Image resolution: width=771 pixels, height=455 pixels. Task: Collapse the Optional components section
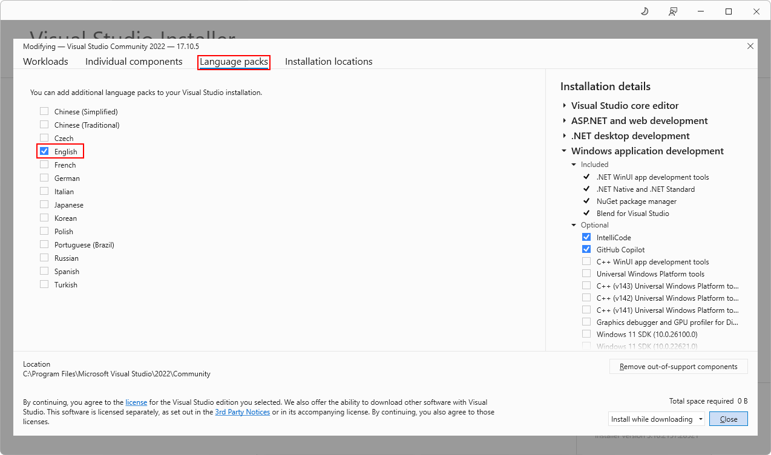coord(574,224)
